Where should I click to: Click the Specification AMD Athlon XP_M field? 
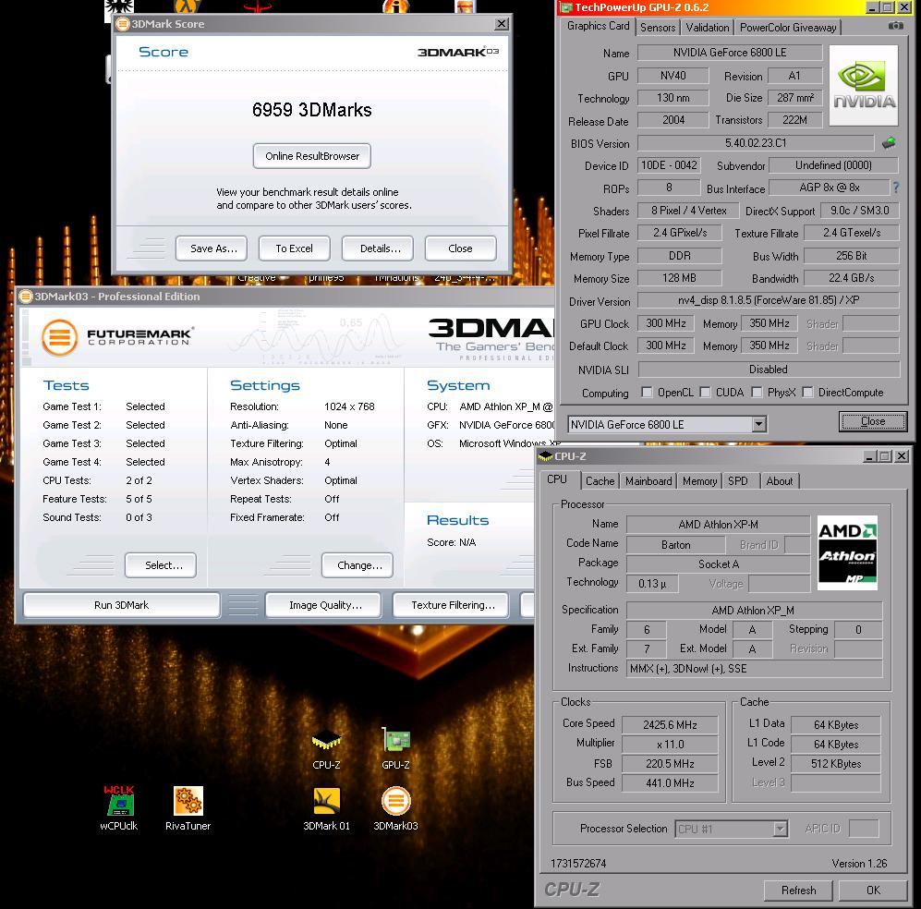(x=754, y=610)
